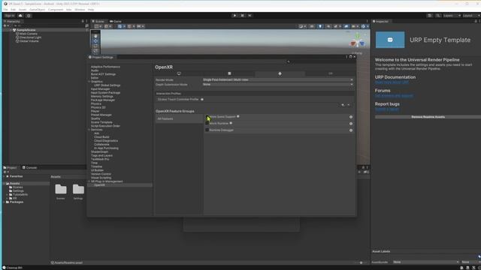Enable the Runtime Debugger checkbox
The width and height of the screenshot is (481, 270).
(x=207, y=130)
